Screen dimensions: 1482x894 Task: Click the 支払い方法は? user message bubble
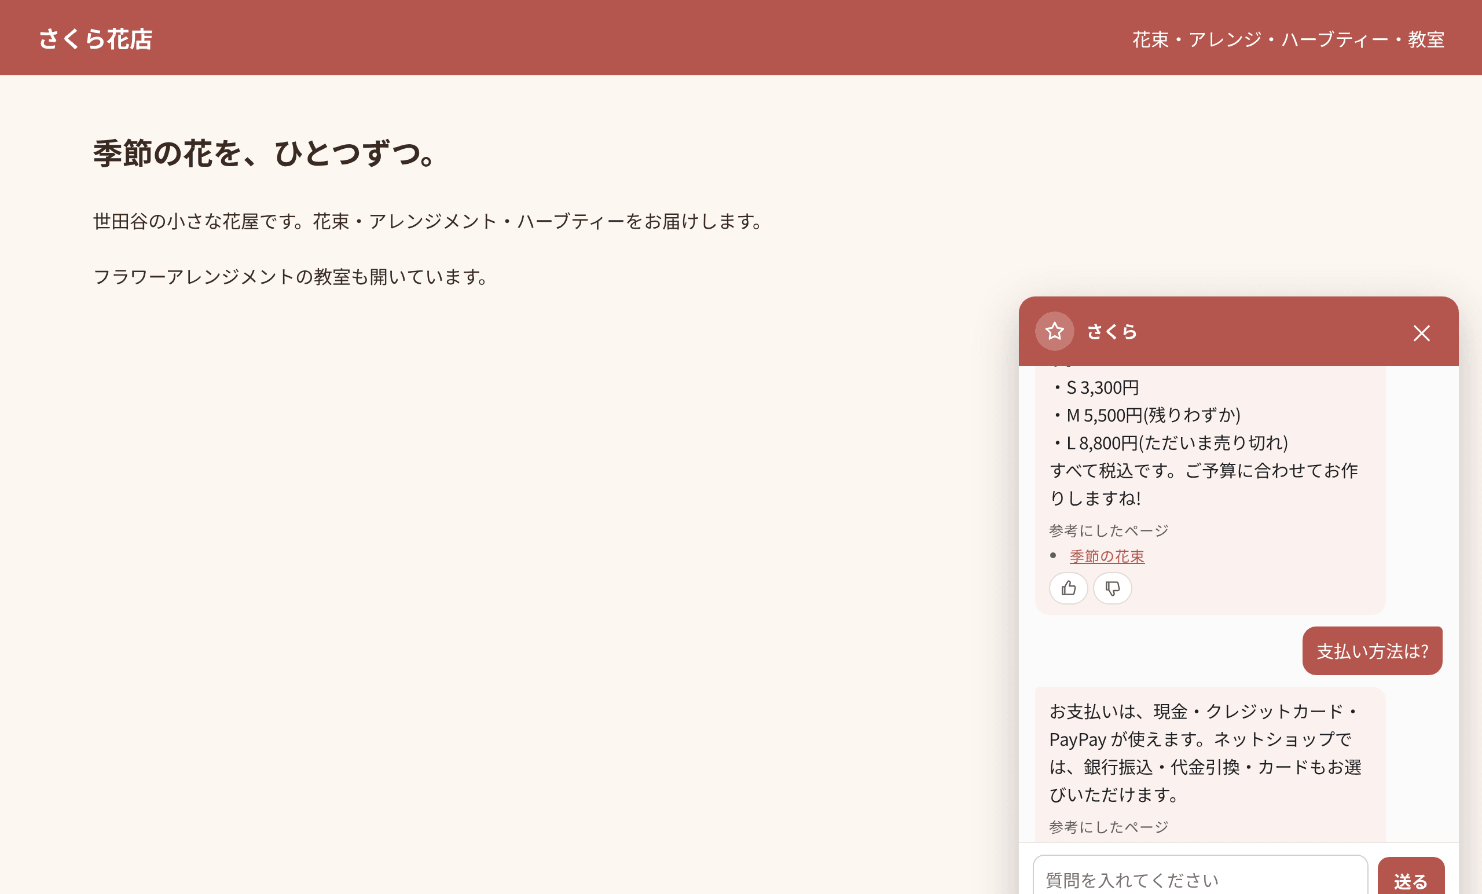point(1372,651)
